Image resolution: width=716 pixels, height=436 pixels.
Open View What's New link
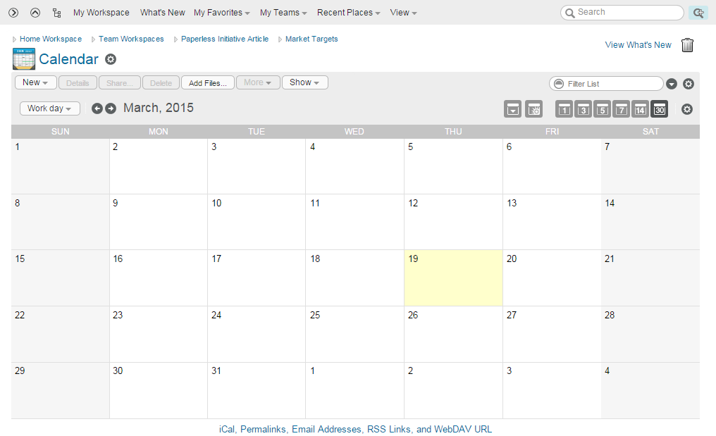coord(638,45)
